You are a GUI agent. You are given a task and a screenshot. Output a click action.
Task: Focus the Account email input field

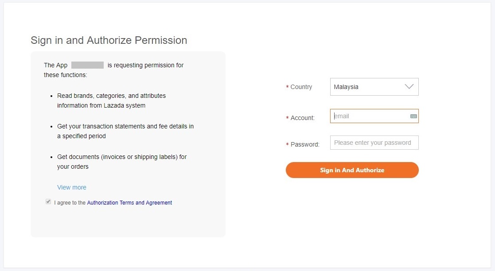click(x=374, y=116)
